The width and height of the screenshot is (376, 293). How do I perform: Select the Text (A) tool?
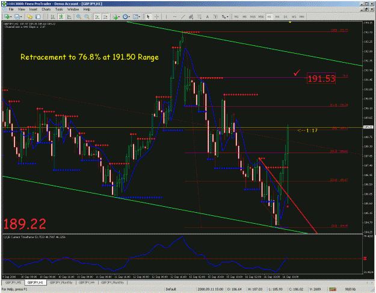pyautogui.click(x=208, y=17)
